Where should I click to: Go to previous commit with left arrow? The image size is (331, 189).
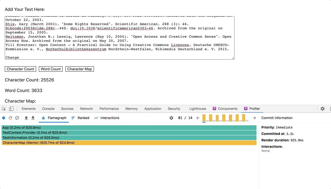198,118
